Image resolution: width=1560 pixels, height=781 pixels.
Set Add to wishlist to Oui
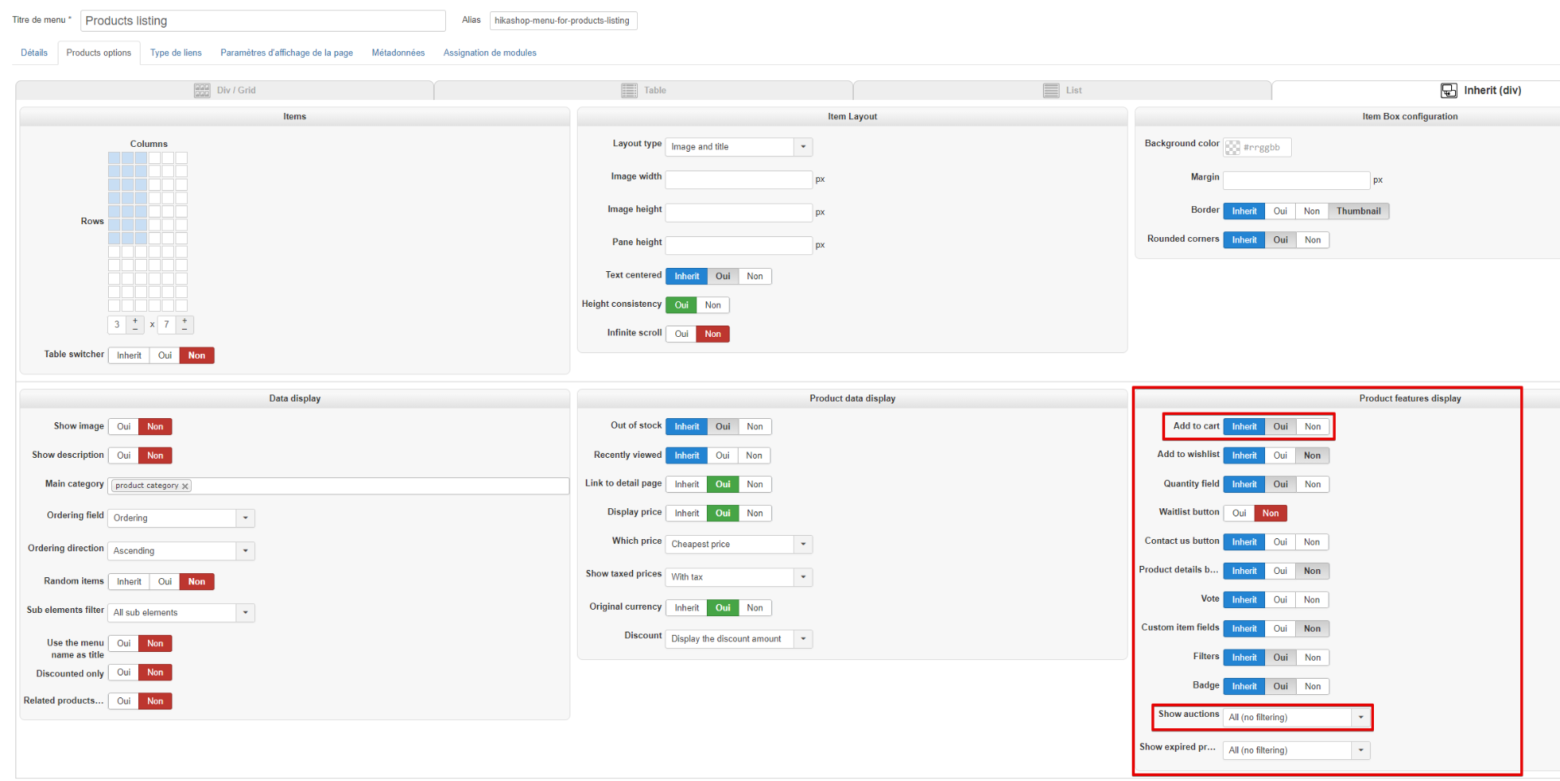[x=1280, y=456]
